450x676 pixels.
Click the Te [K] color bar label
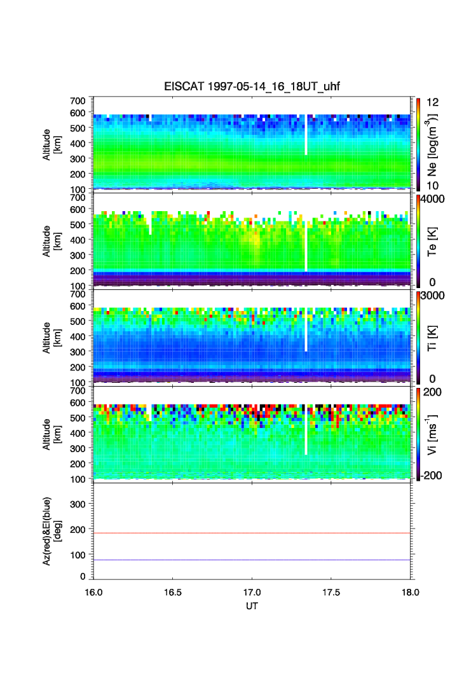tap(432, 242)
